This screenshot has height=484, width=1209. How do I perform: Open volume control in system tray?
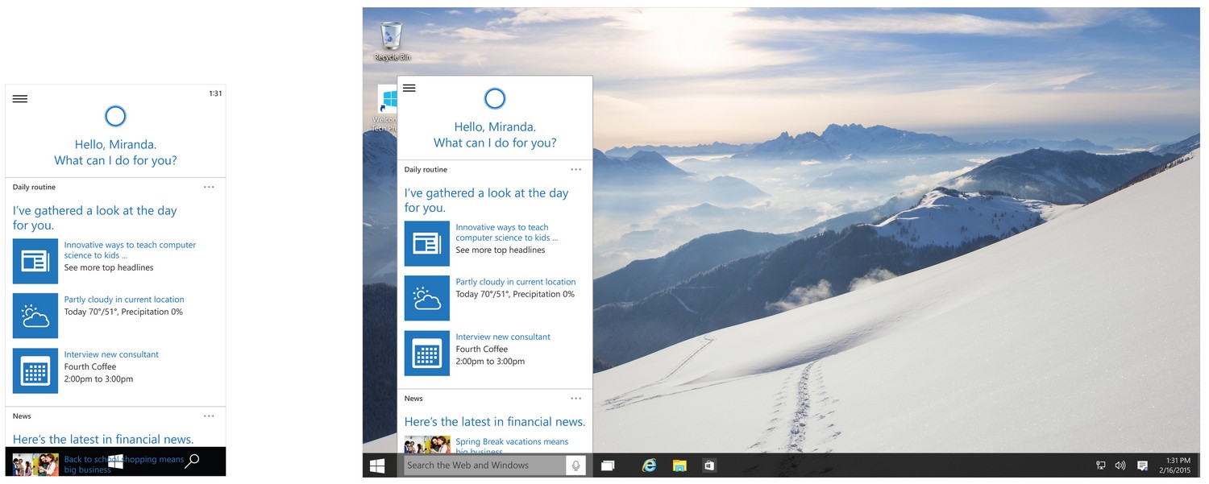(x=1120, y=465)
